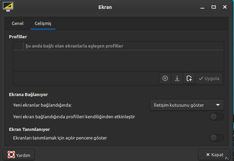This screenshot has width=234, height=161.
Task: Select the Gelişmiş tab
Action: 43,23
